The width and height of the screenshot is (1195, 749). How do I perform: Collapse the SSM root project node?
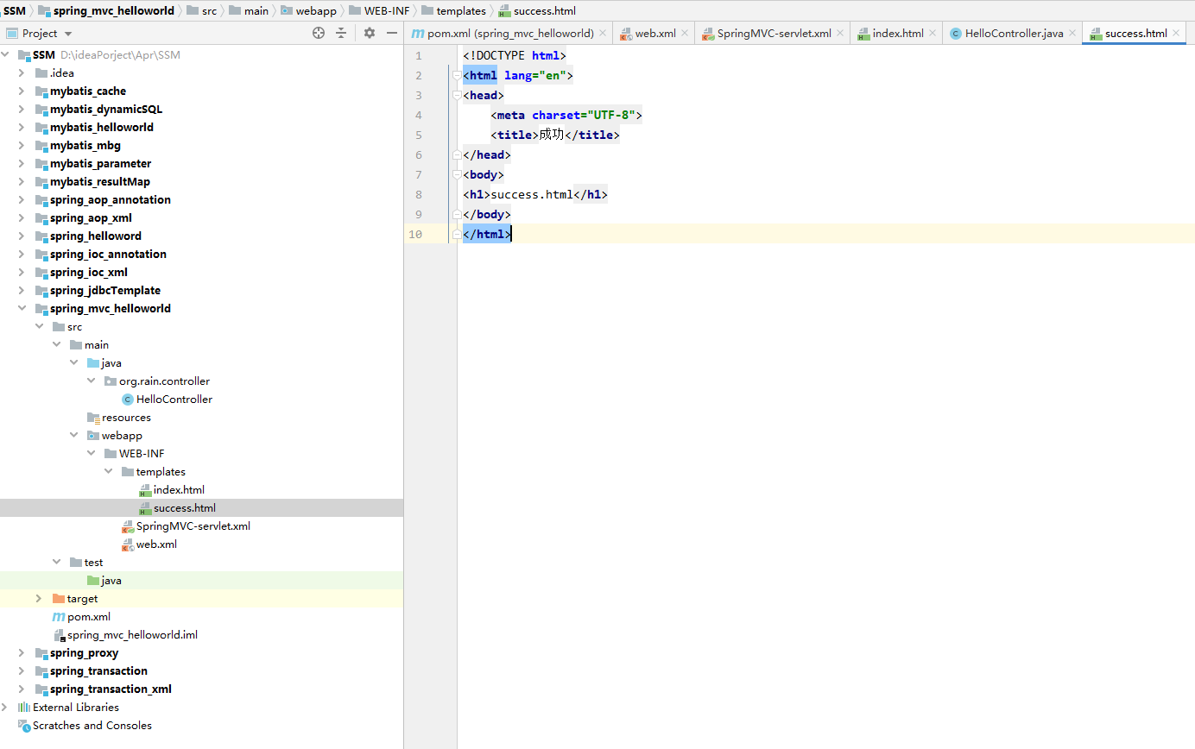(6, 54)
